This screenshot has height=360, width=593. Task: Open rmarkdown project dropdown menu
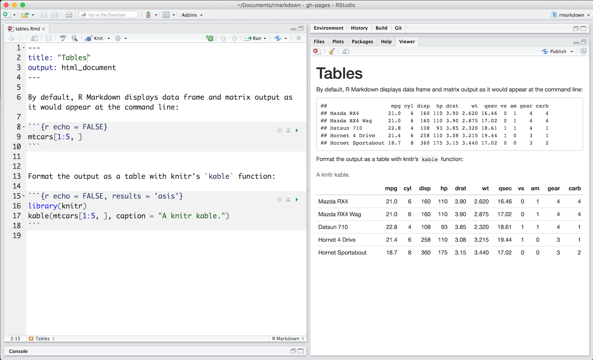(570, 15)
